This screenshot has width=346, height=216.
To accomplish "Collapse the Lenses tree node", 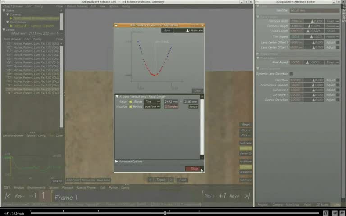I will 4,30.
